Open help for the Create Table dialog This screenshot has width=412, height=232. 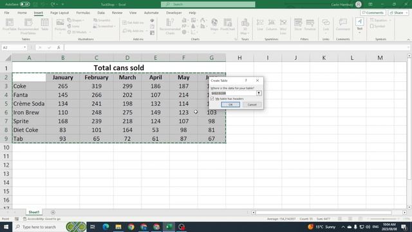pyautogui.click(x=246, y=81)
